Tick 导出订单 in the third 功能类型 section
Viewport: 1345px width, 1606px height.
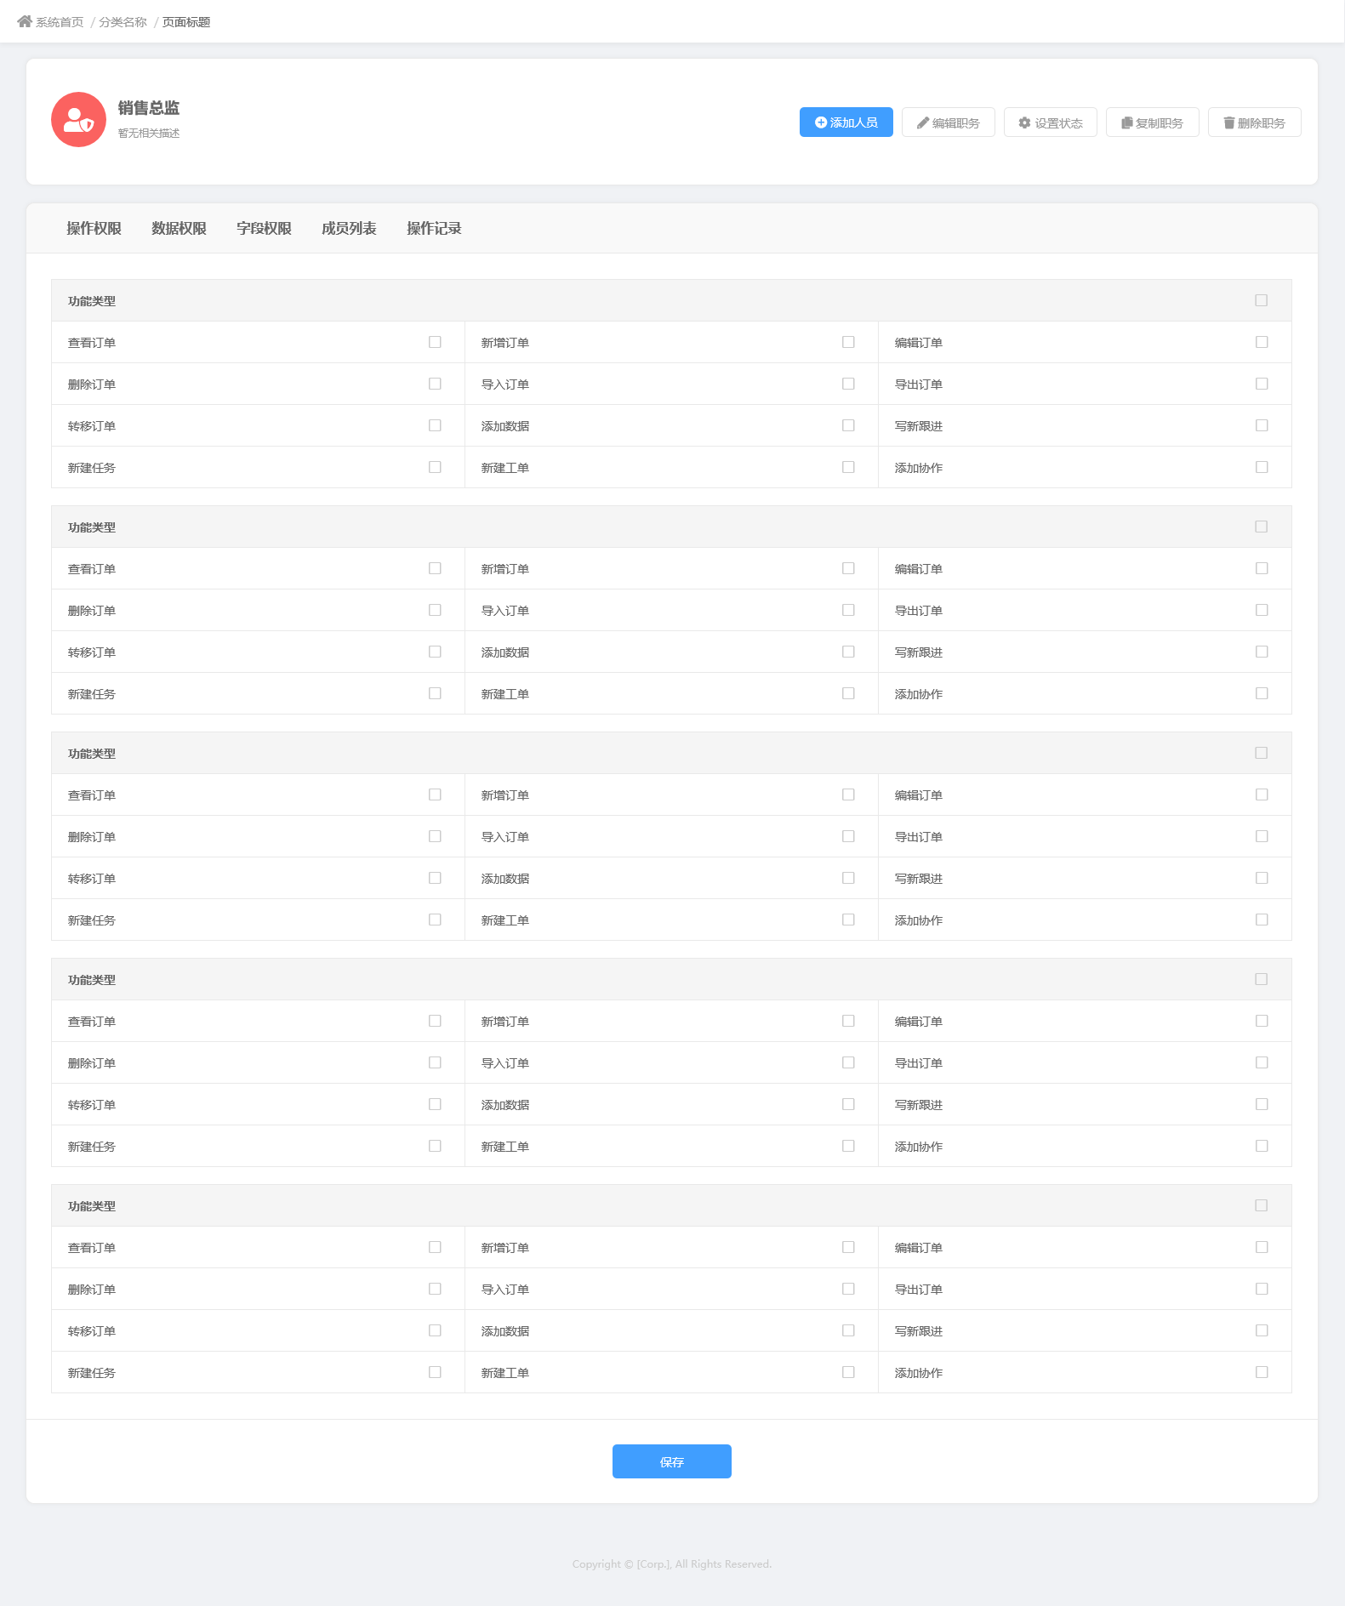(1262, 836)
